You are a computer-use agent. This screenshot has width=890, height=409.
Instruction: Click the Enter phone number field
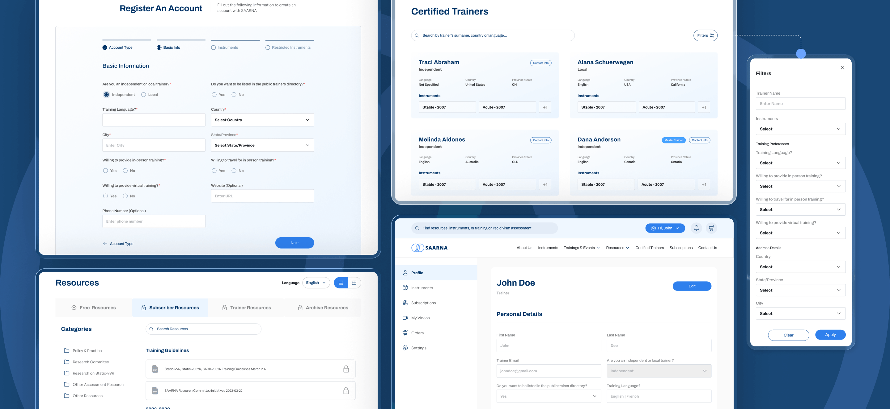coord(154,221)
